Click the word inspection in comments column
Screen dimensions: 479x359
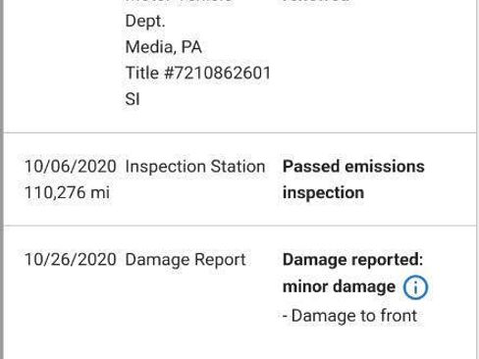coord(323,193)
